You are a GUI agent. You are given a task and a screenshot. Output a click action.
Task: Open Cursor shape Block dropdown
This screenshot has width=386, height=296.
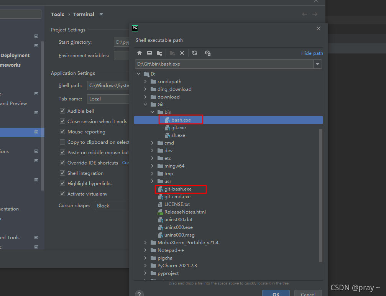[x=112, y=206]
